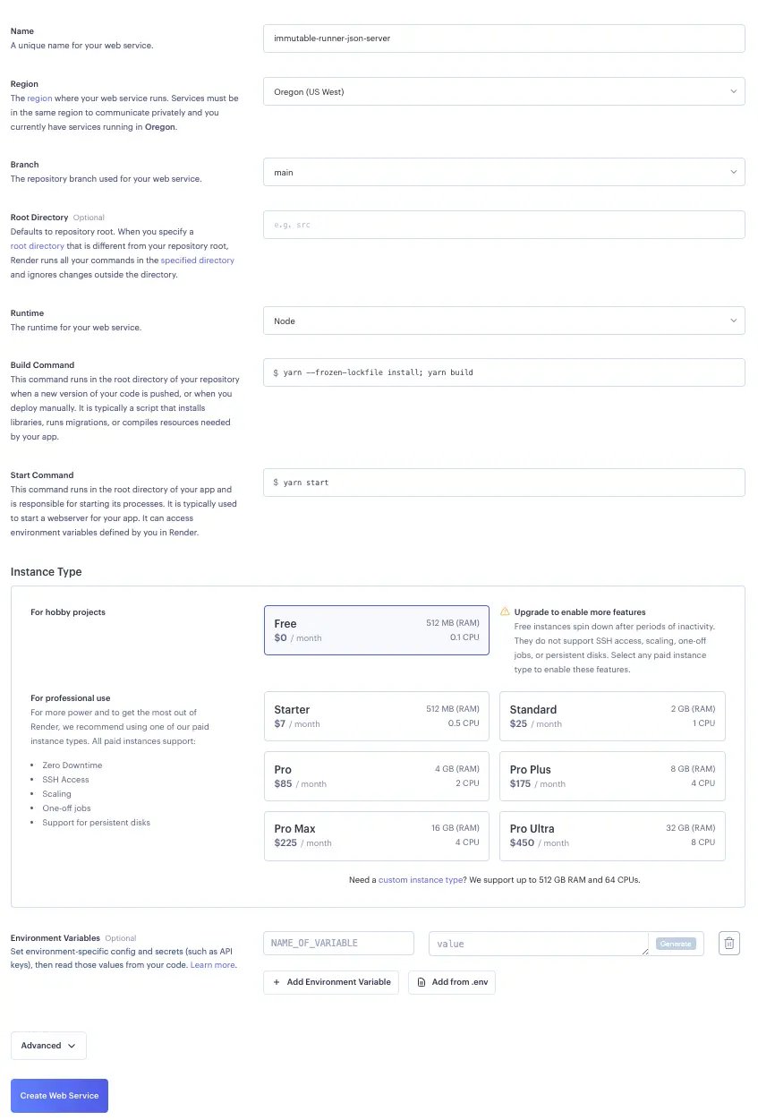Screen dimensions: 758x1120
Task: Click the Name input field
Action: tap(503, 38)
